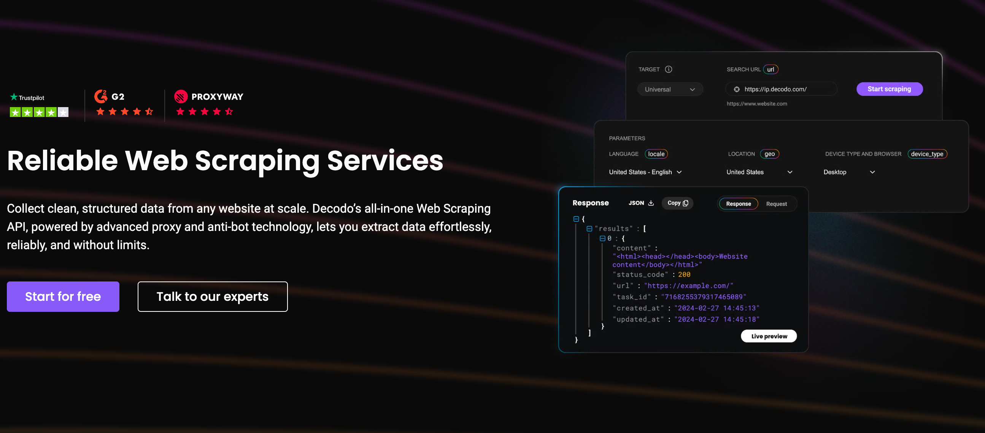
Task: Click Talk to our experts
Action: click(213, 296)
